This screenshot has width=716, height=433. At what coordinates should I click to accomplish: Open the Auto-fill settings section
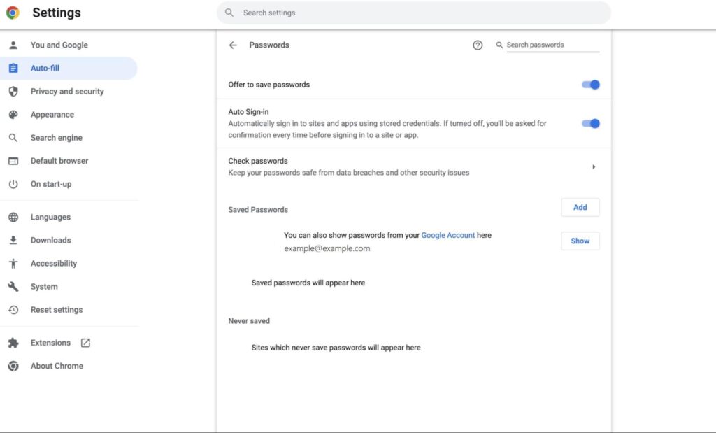[45, 69]
